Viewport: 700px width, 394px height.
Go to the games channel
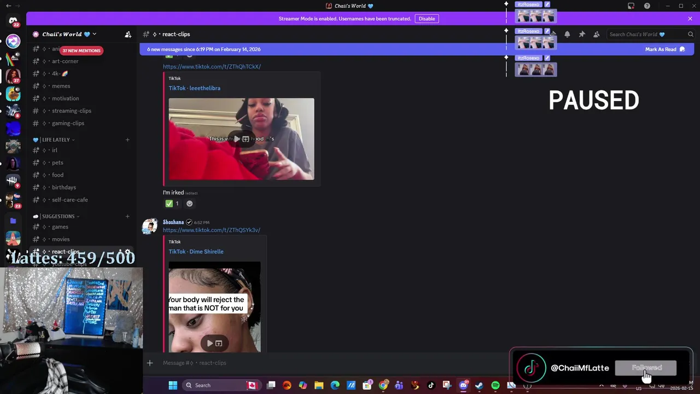[x=60, y=227]
